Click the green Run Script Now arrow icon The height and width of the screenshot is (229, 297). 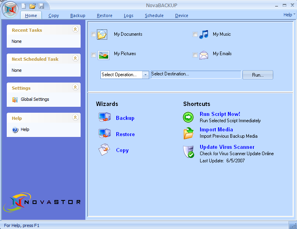tap(188, 117)
